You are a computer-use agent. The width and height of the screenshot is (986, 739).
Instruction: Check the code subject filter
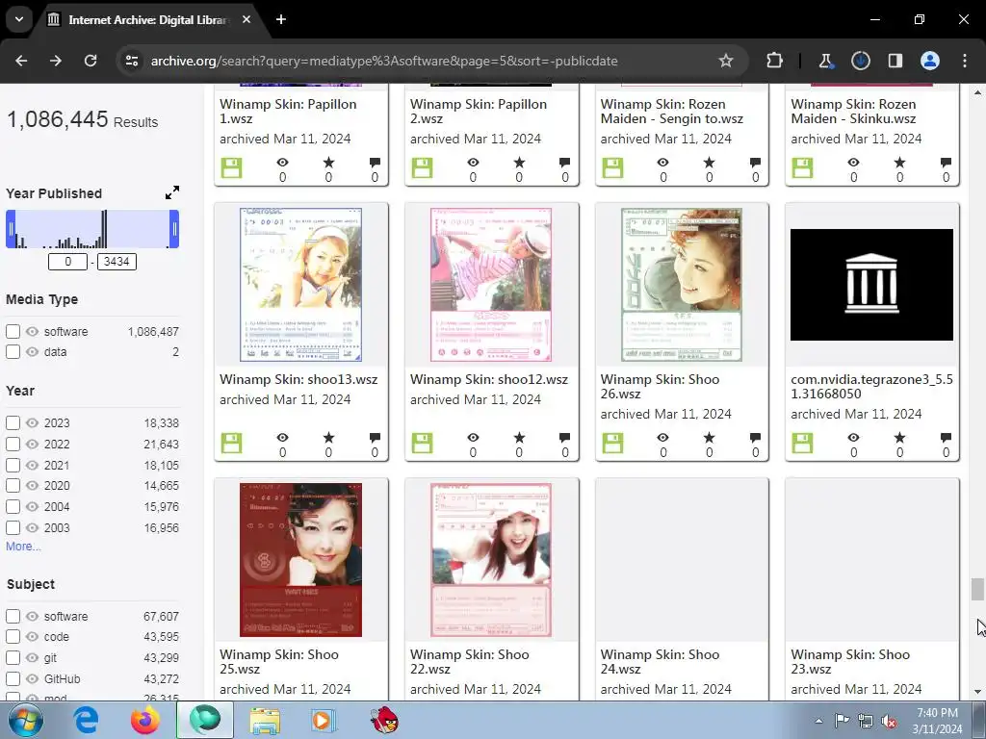[13, 637]
